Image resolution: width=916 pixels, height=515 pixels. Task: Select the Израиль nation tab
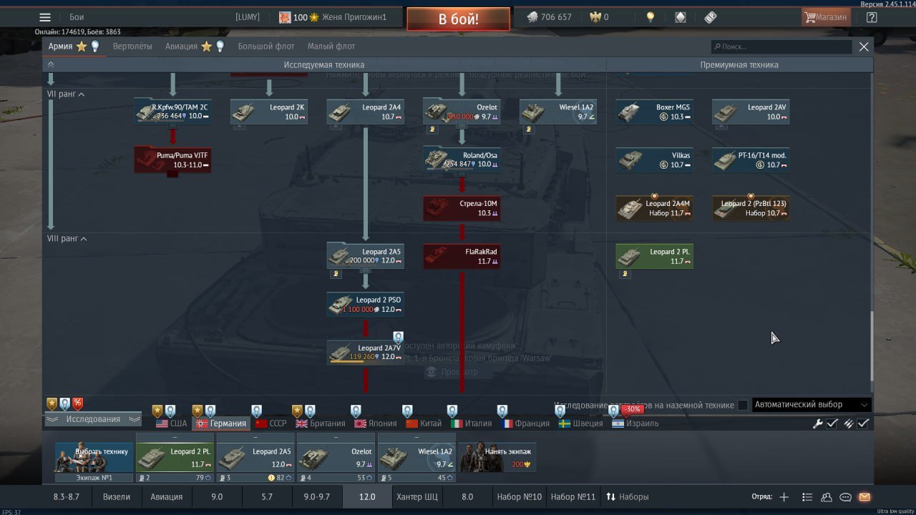point(635,423)
